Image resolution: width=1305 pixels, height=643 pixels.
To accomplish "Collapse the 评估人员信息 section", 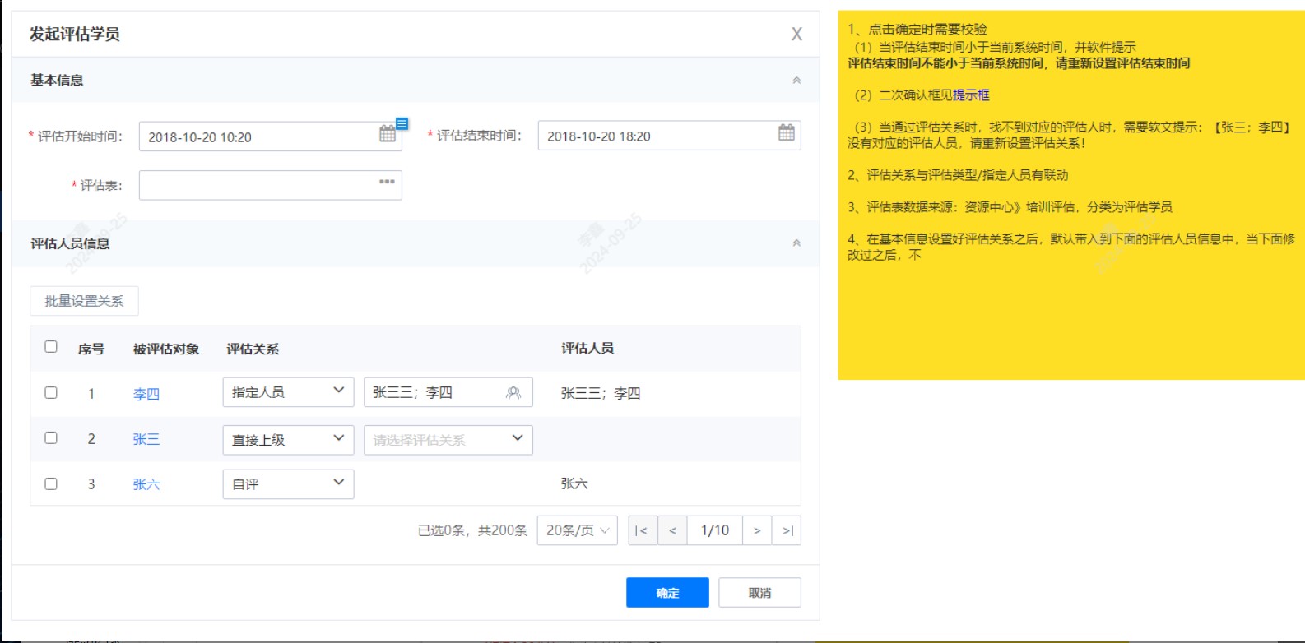I will pyautogui.click(x=796, y=243).
